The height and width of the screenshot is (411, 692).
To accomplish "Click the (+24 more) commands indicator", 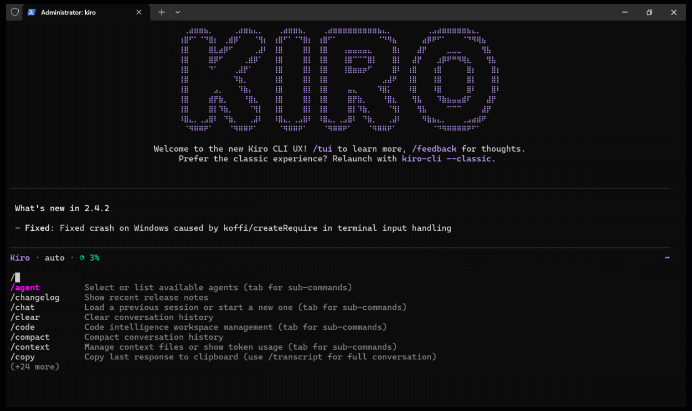I will coord(35,367).
